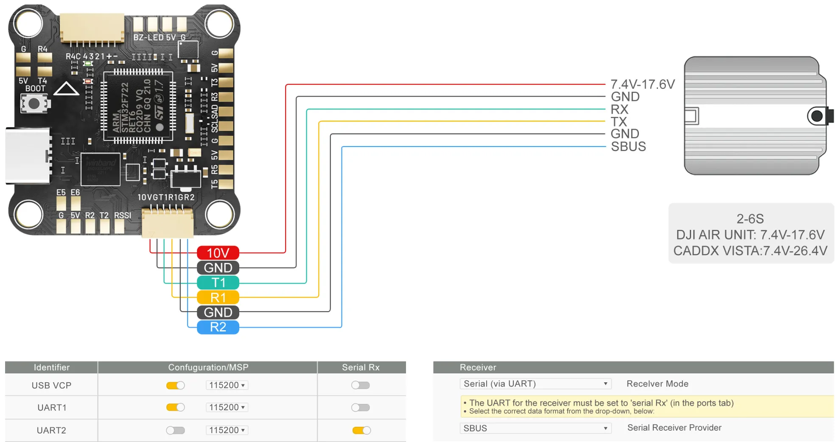Image resolution: width=840 pixels, height=442 pixels.
Task: Open the UART2 baud rate 115200 dropdown
Action: [x=227, y=430]
